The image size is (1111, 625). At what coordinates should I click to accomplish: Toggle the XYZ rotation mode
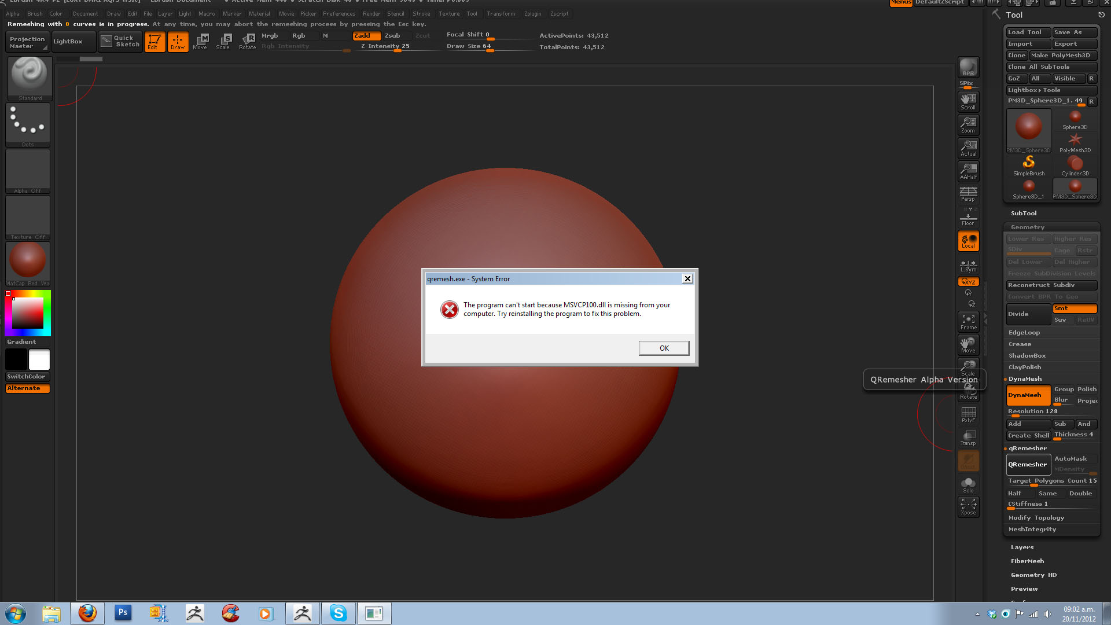coord(968,282)
